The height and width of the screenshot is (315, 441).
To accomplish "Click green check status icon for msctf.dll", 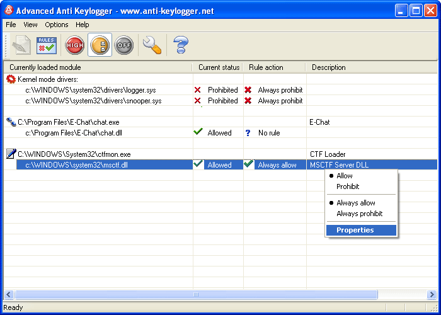I will [198, 164].
